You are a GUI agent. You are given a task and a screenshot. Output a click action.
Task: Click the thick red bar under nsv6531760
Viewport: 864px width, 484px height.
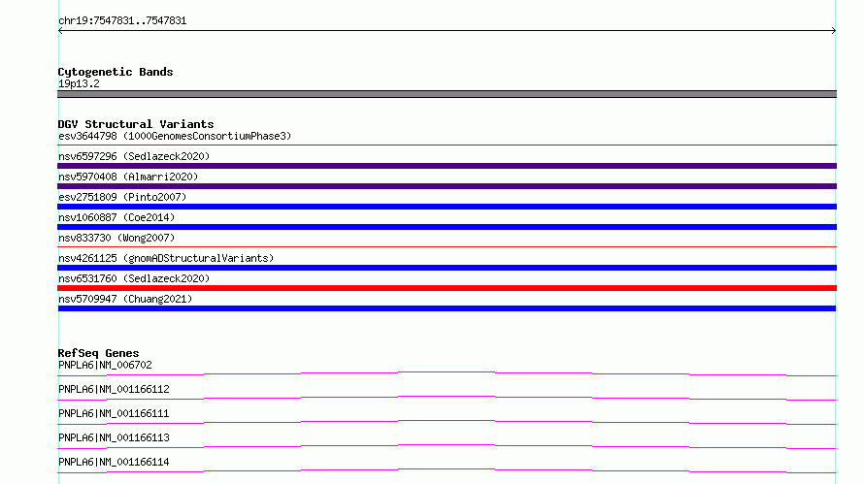click(447, 288)
